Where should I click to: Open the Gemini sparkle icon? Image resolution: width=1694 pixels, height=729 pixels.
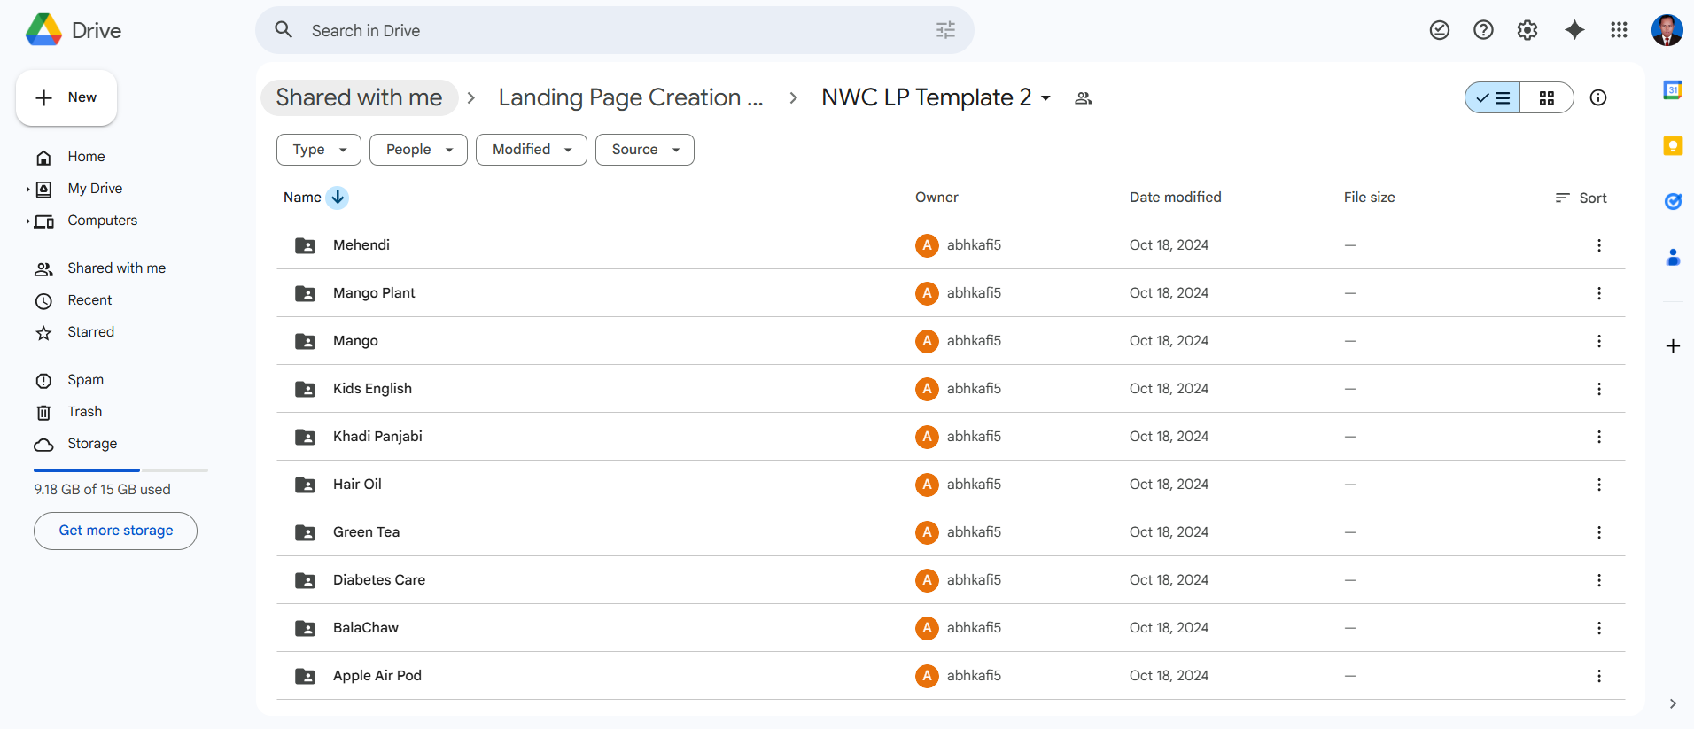pyautogui.click(x=1574, y=30)
